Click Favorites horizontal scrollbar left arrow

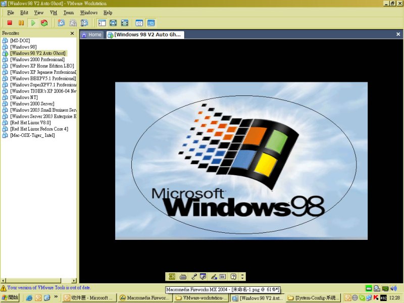pyautogui.click(x=3, y=280)
